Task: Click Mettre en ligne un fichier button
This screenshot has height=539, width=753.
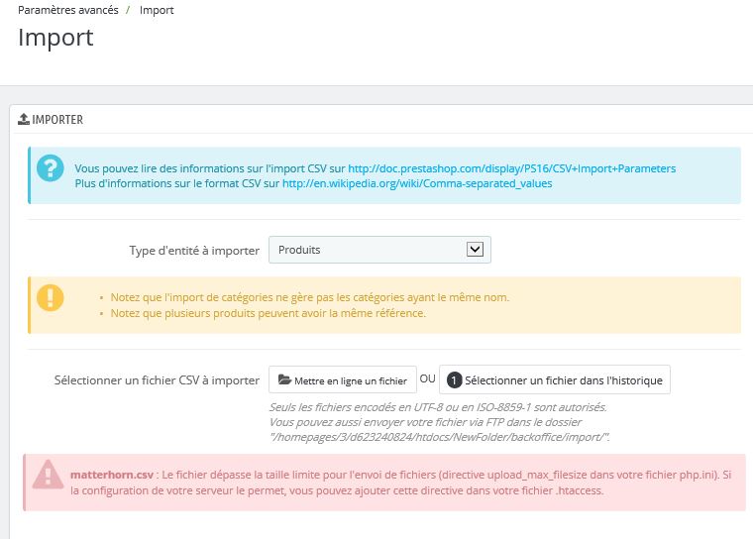Action: click(343, 380)
